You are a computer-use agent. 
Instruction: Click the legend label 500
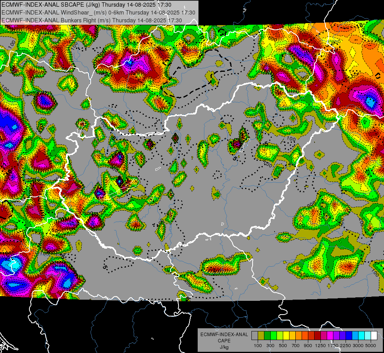[283, 346]
